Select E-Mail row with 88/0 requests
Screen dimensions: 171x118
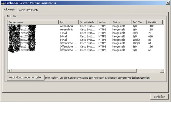86,33
